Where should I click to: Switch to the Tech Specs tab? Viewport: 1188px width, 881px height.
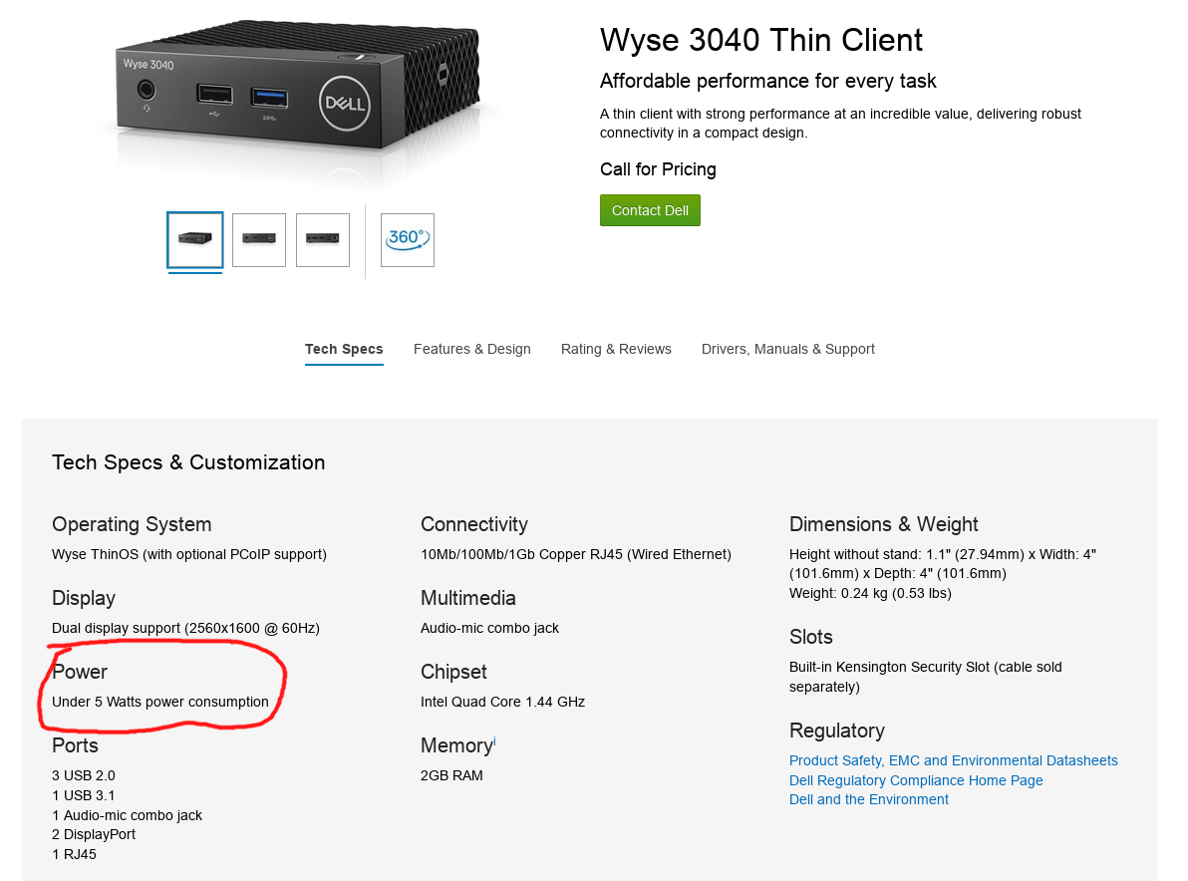344,349
